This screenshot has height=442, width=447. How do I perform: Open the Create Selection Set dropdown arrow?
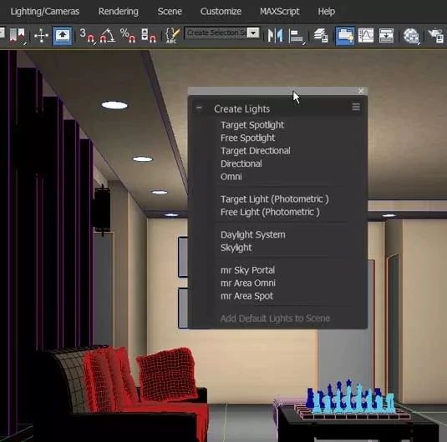click(x=253, y=33)
